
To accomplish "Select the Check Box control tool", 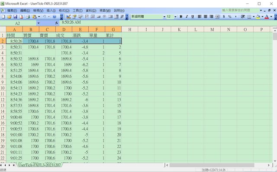I will pos(87,16).
